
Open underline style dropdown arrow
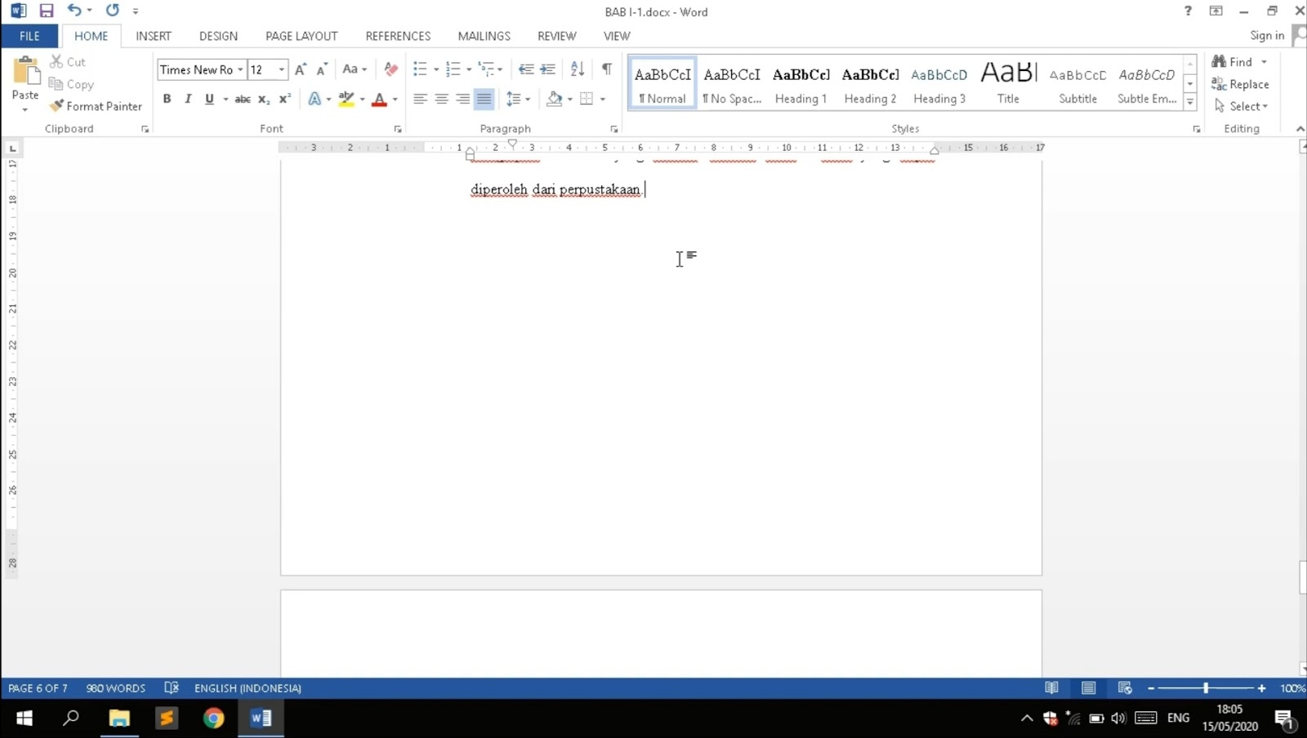click(x=225, y=99)
